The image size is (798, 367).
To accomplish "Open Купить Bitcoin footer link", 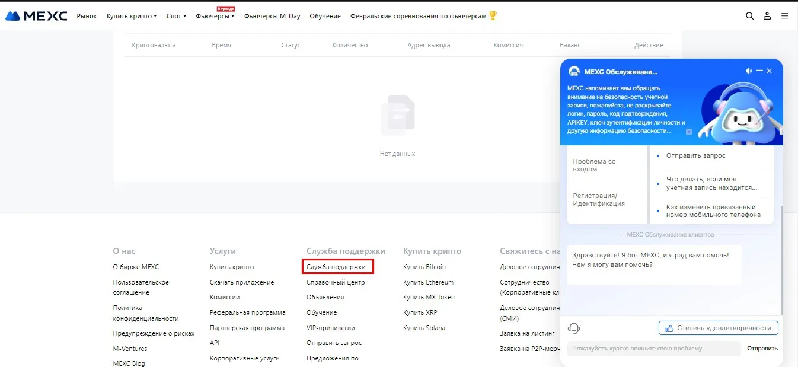I will coord(424,267).
